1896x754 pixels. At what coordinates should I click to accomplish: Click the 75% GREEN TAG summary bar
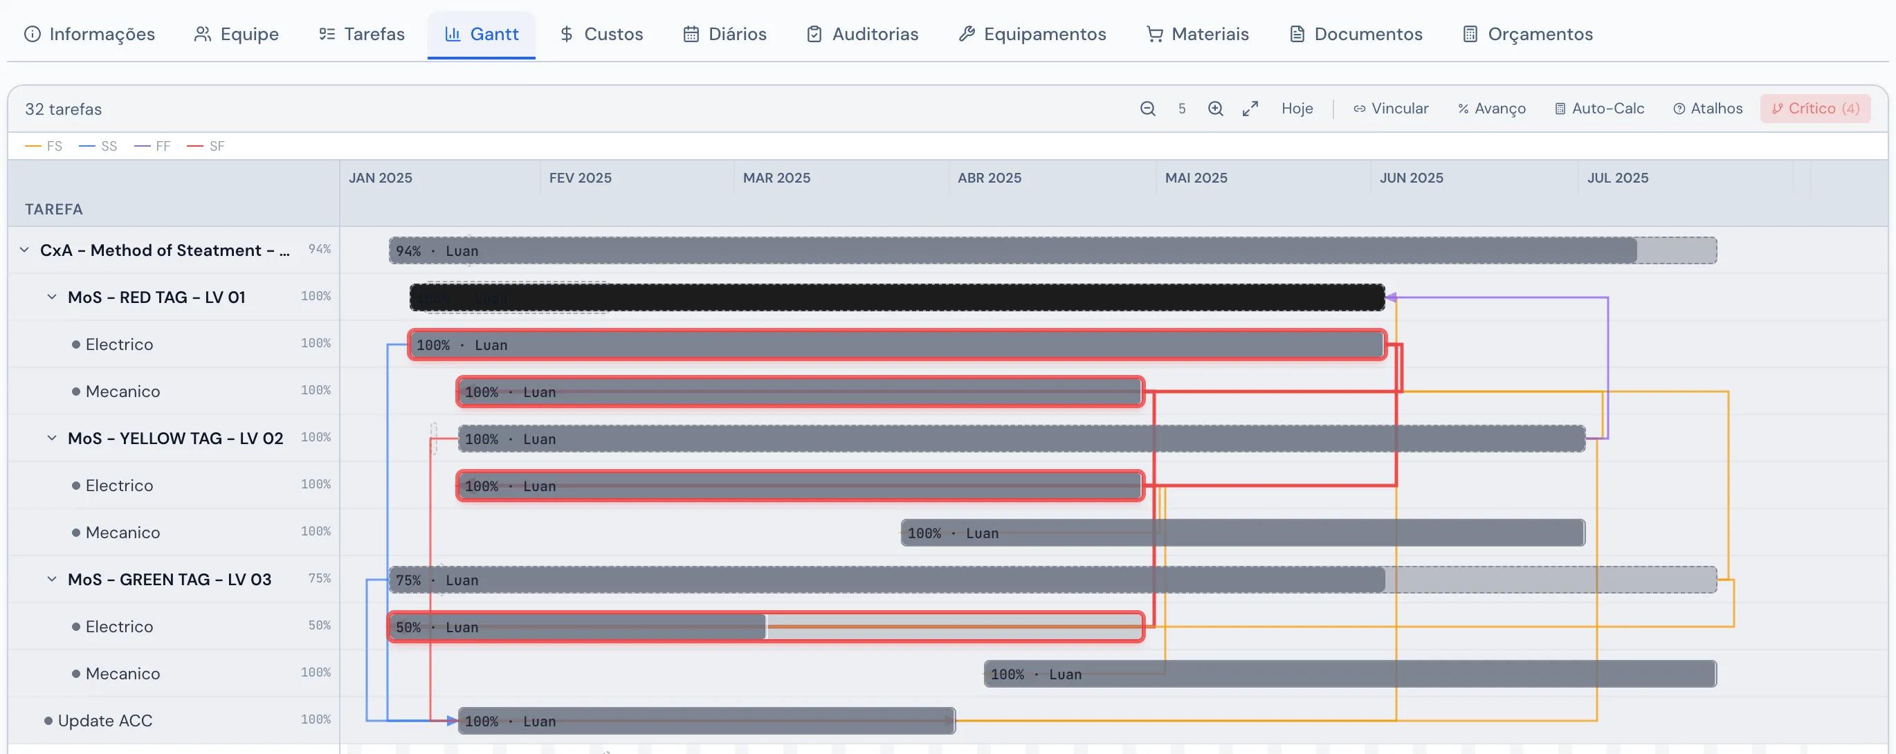pyautogui.click(x=1052, y=580)
